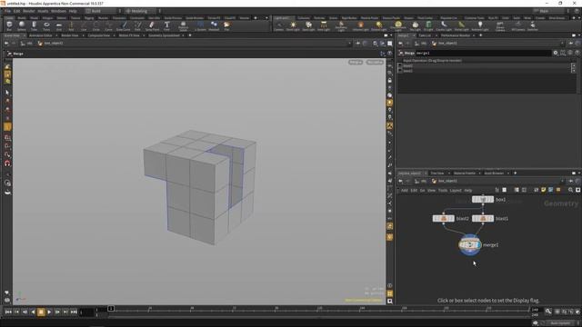
Task: Add a Point Light from shelf
Action: tap(293, 26)
